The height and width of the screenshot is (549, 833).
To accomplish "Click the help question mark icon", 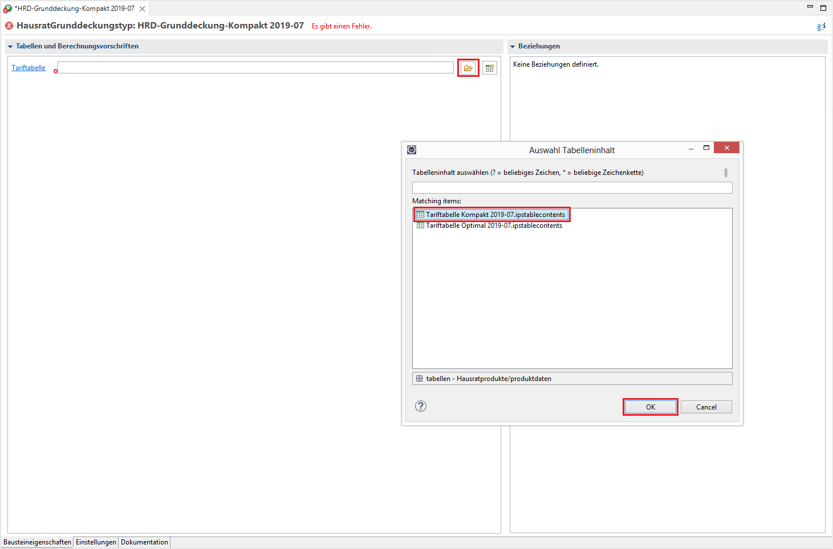I will [421, 406].
